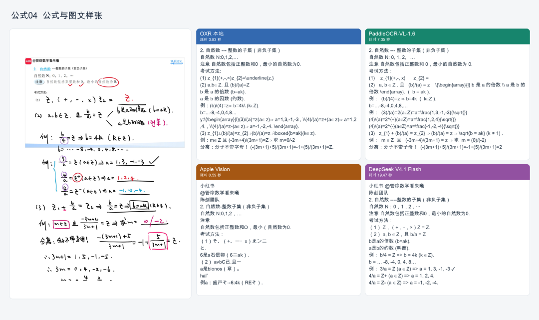Click the 耗时 7.35 秒 timing label
539x320 pixels.
pos(379,40)
